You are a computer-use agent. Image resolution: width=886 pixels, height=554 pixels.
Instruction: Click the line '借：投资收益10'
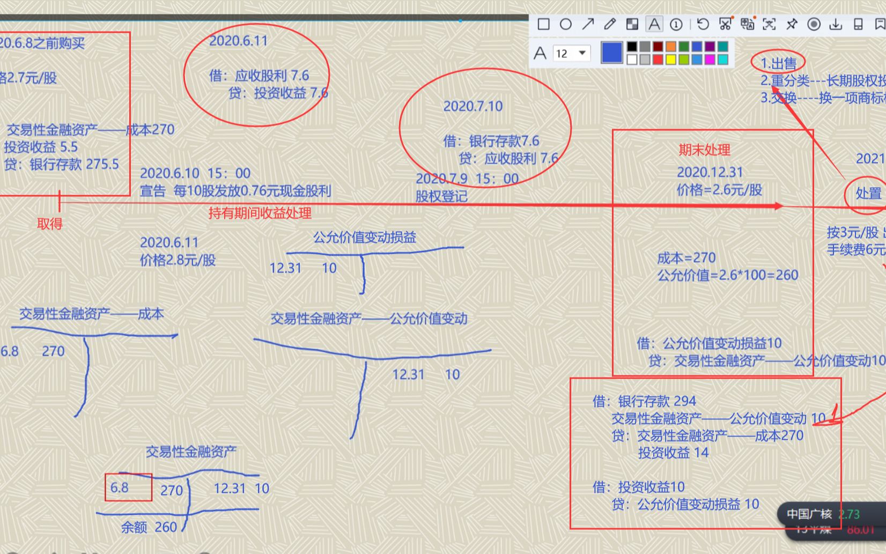point(638,487)
